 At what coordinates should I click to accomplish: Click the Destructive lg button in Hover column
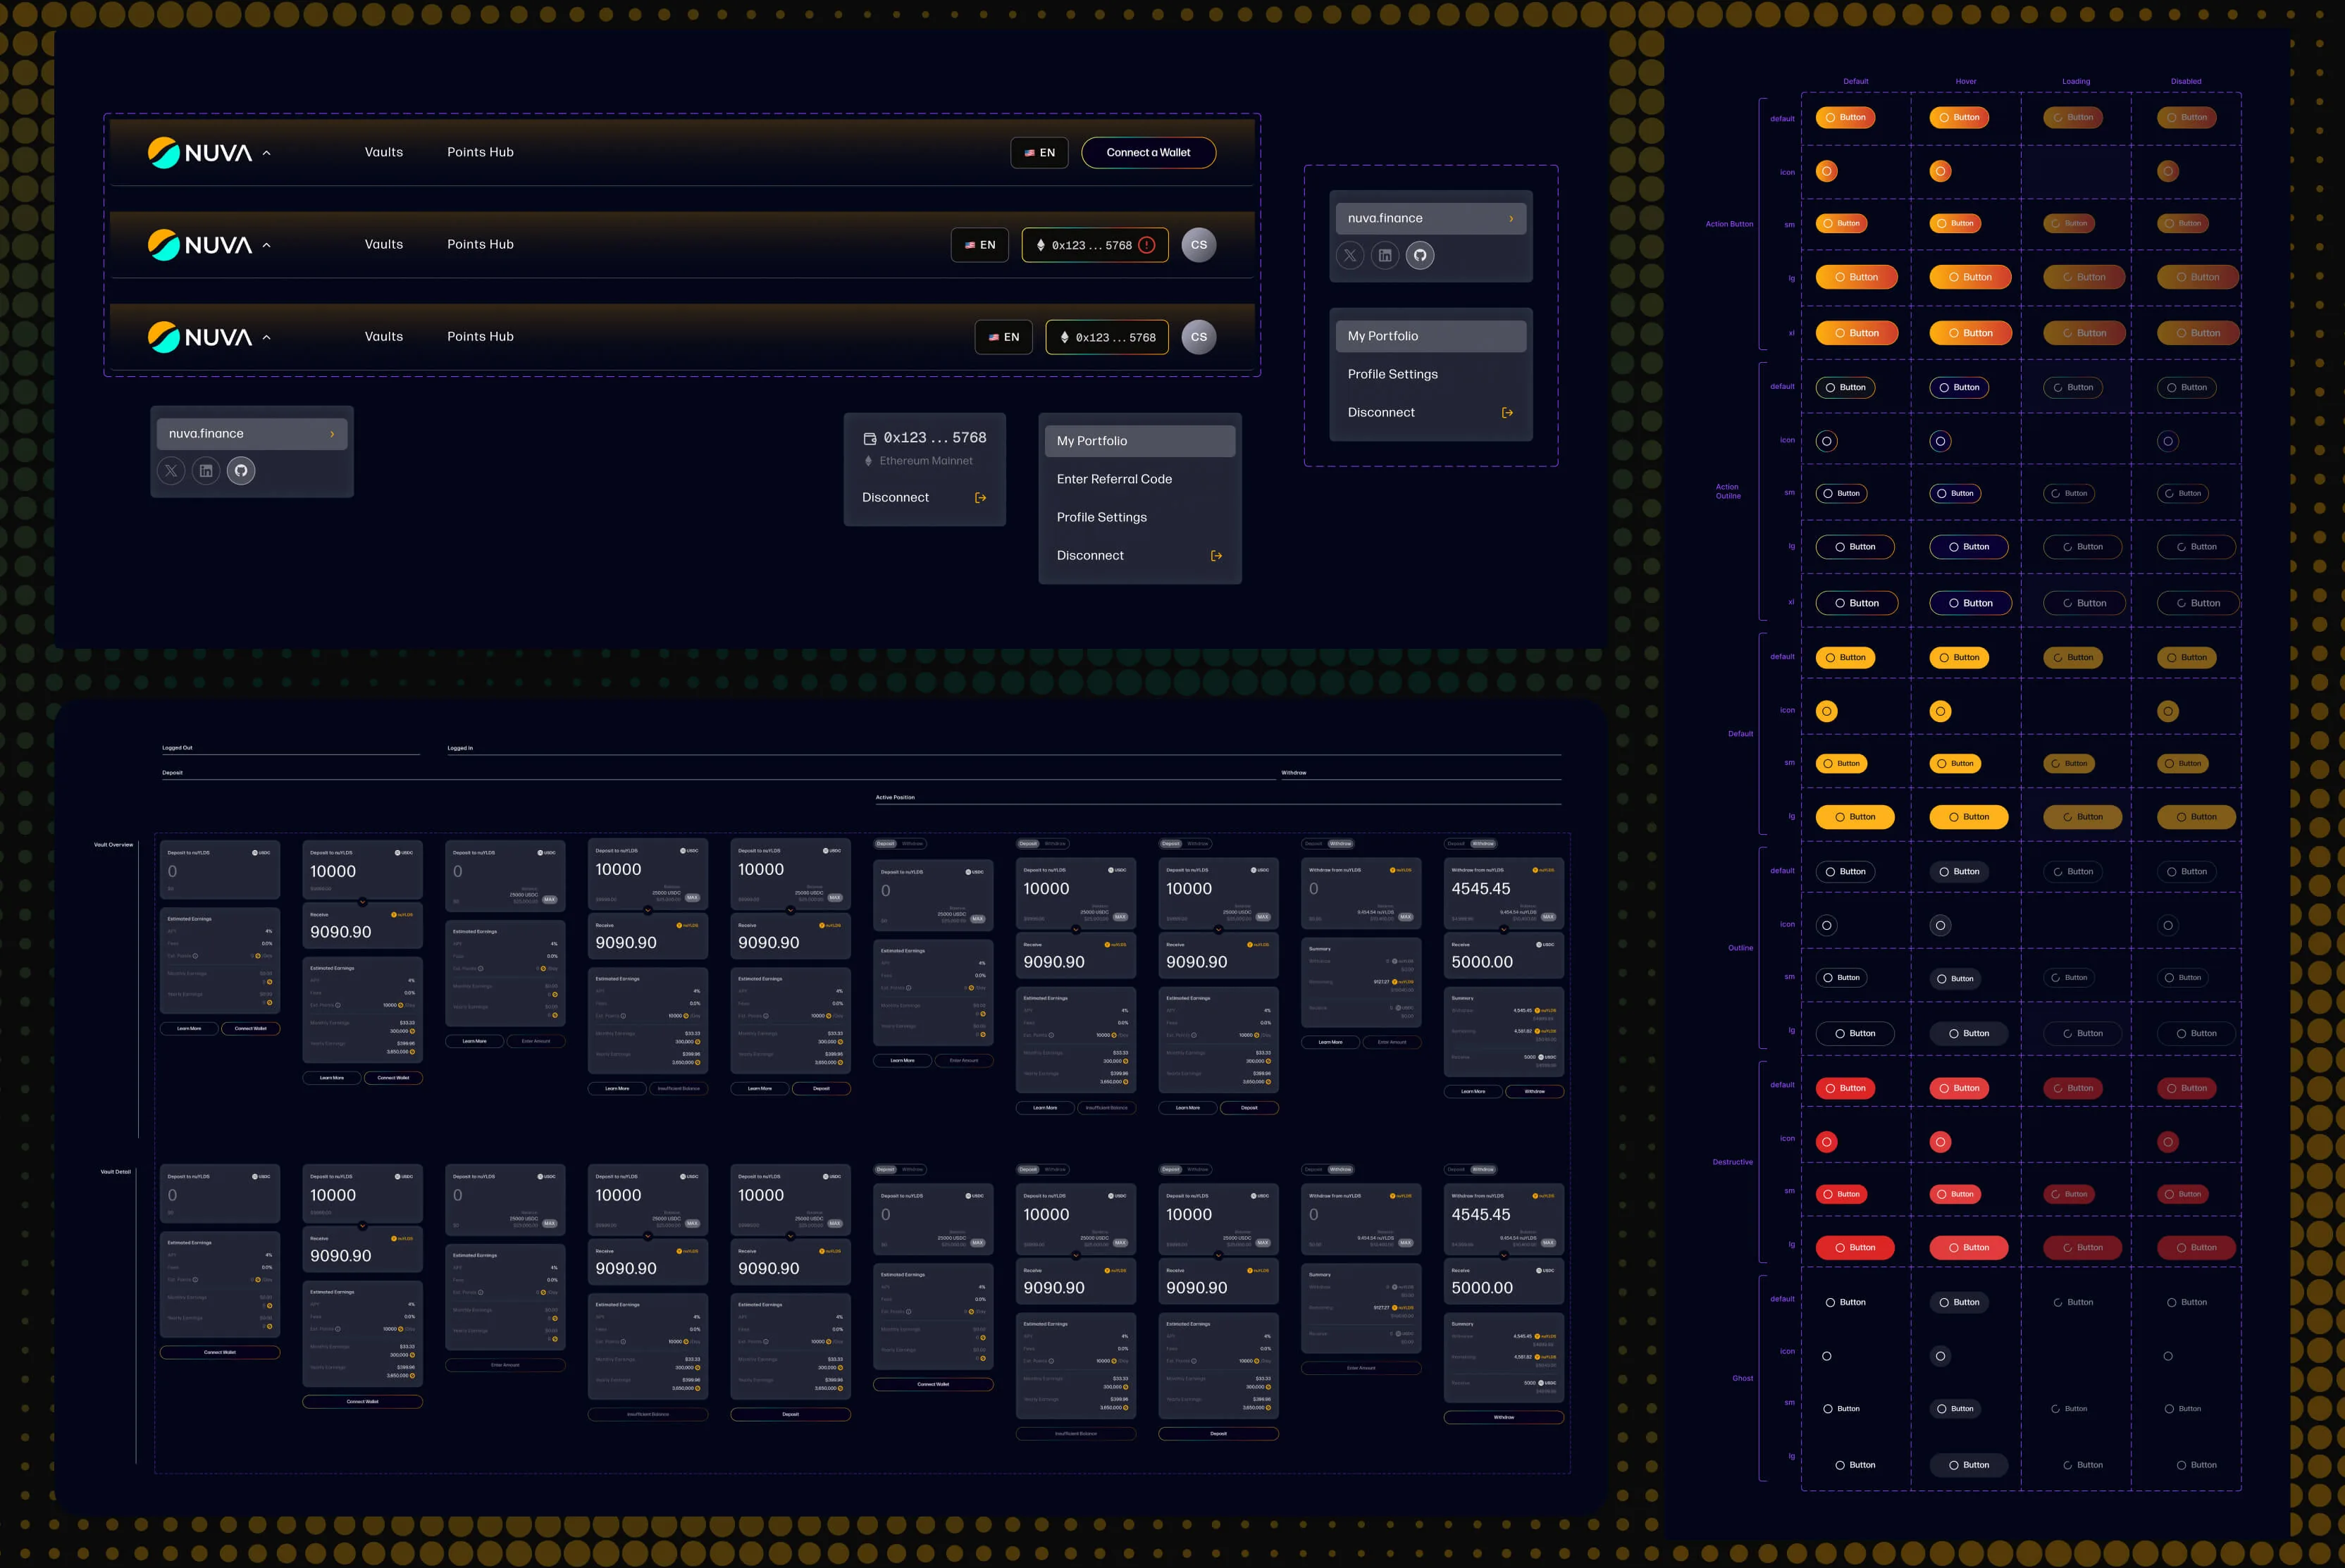1969,1248
